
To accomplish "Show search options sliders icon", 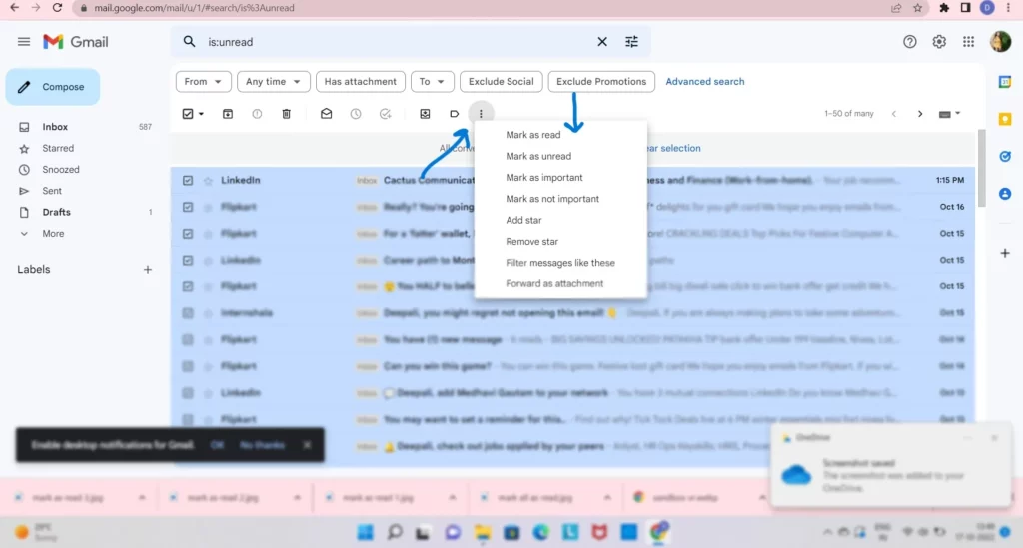I will tap(631, 42).
